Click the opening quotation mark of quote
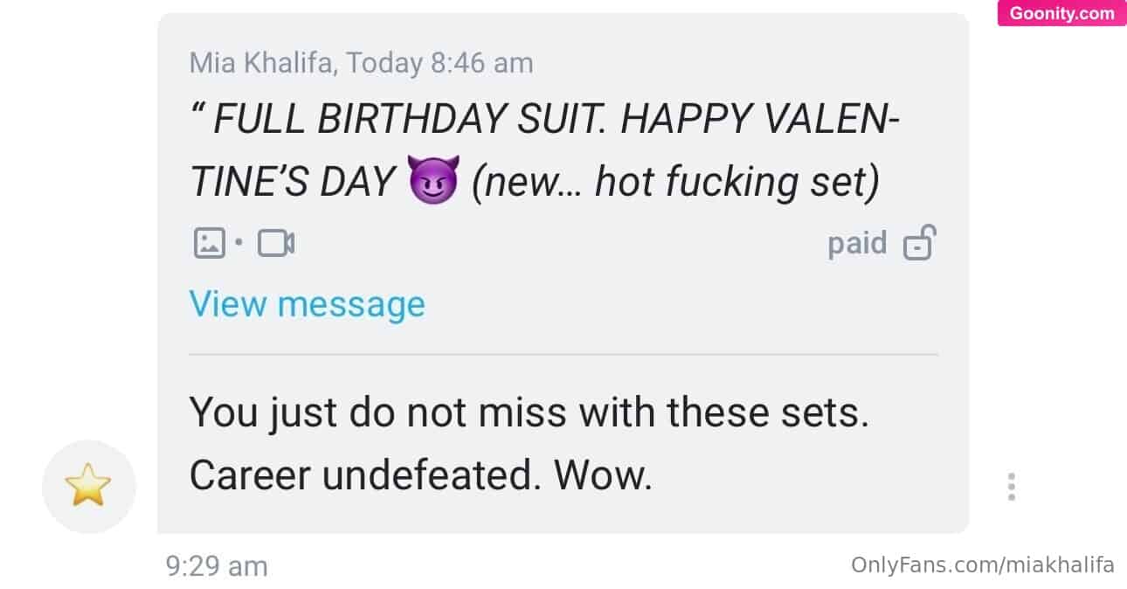 pos(197,115)
